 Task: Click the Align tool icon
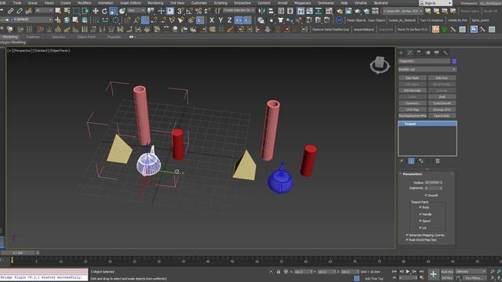(x=271, y=11)
